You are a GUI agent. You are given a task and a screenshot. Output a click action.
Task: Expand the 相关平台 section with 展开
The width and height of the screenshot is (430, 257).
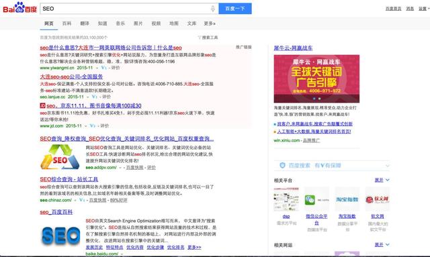pos(382,180)
